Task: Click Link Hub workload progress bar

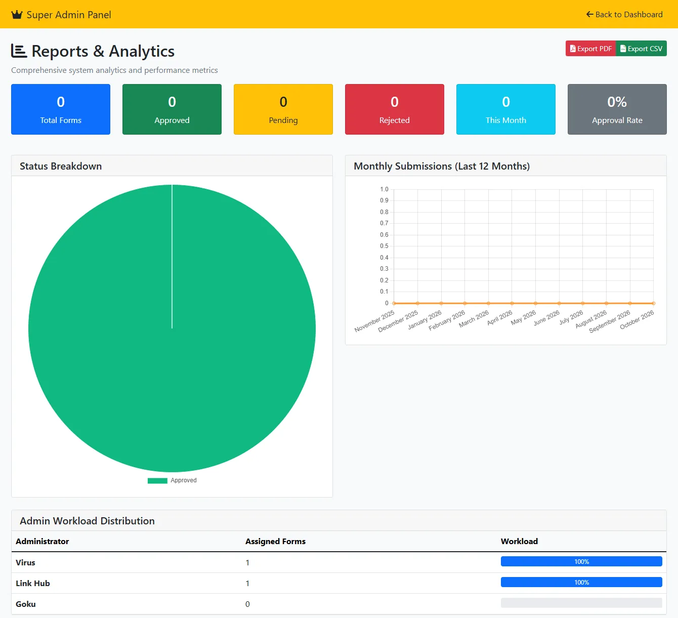Action: pyautogui.click(x=581, y=582)
